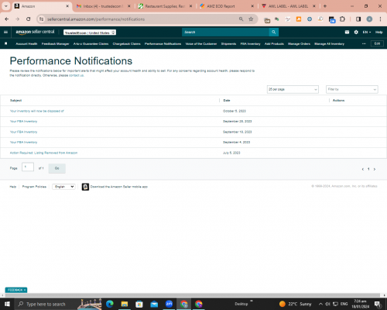
Task: Click the blue circular extension icon
Action: click(310, 19)
